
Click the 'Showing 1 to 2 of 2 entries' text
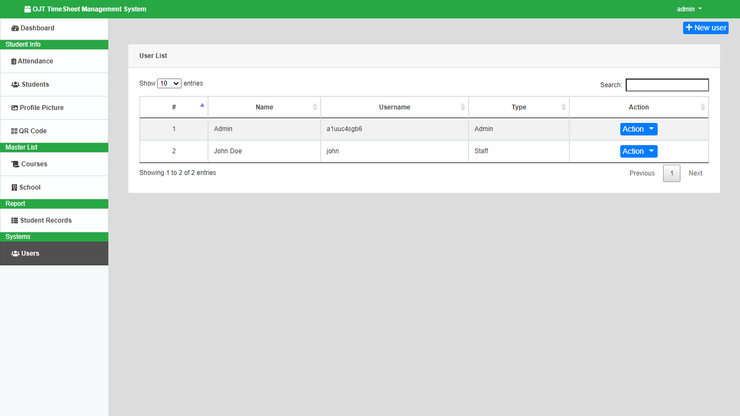[x=178, y=173]
